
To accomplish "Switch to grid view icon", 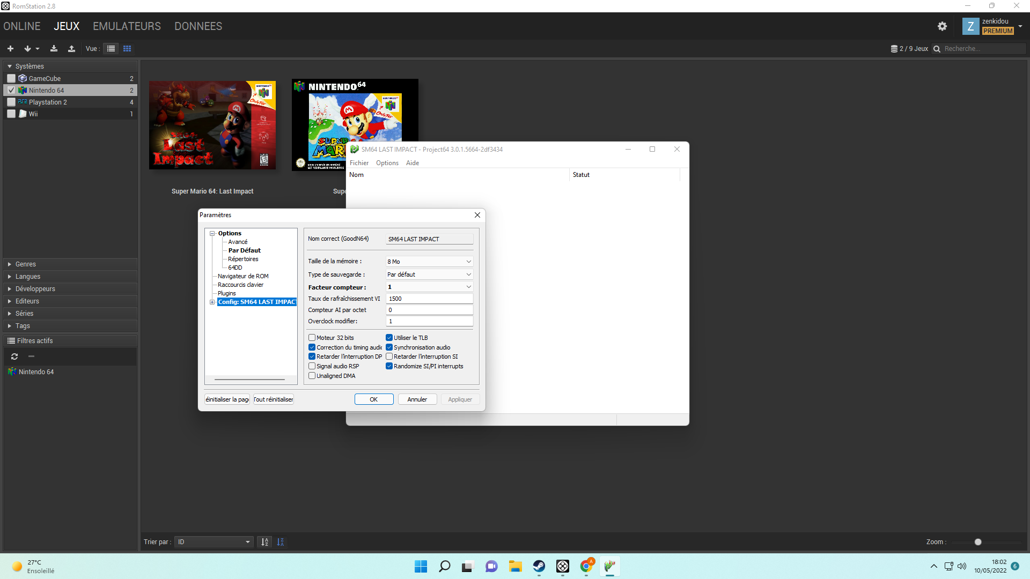I will click(x=127, y=49).
